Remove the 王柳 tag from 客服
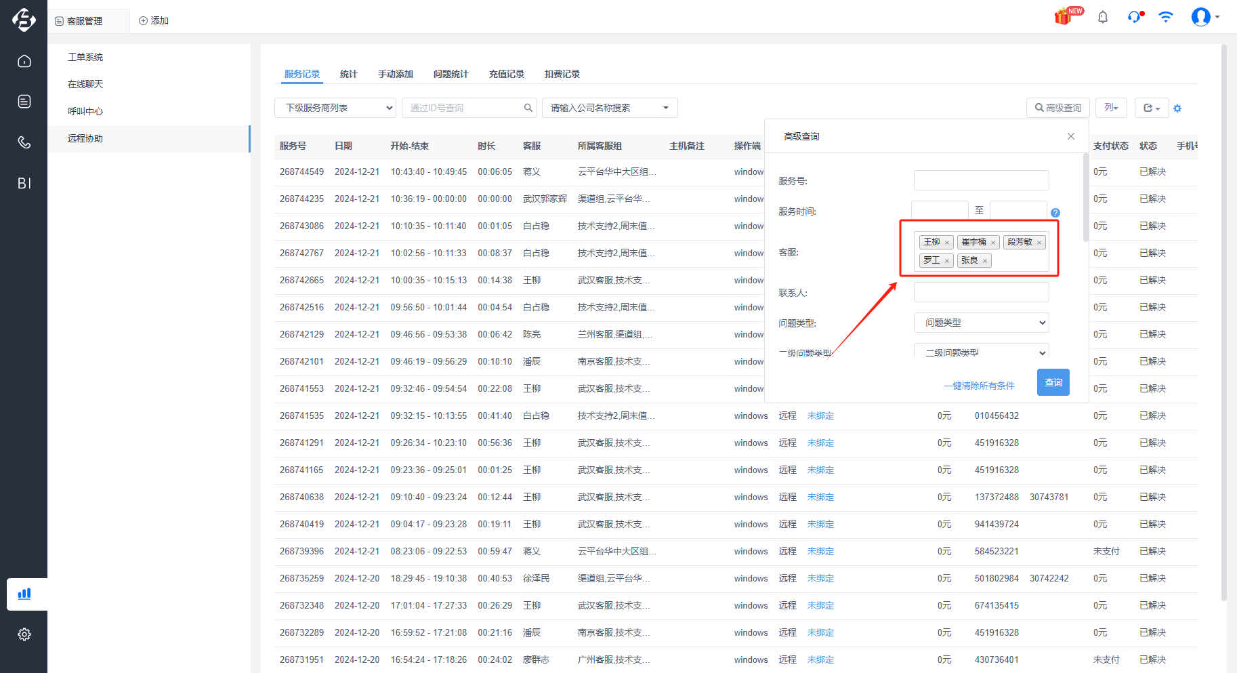 947,243
